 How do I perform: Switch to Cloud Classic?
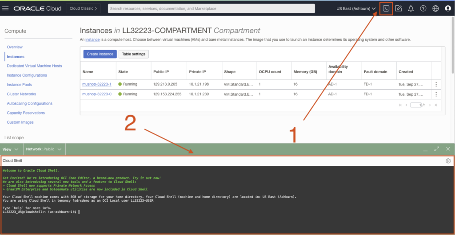tap(84, 8)
